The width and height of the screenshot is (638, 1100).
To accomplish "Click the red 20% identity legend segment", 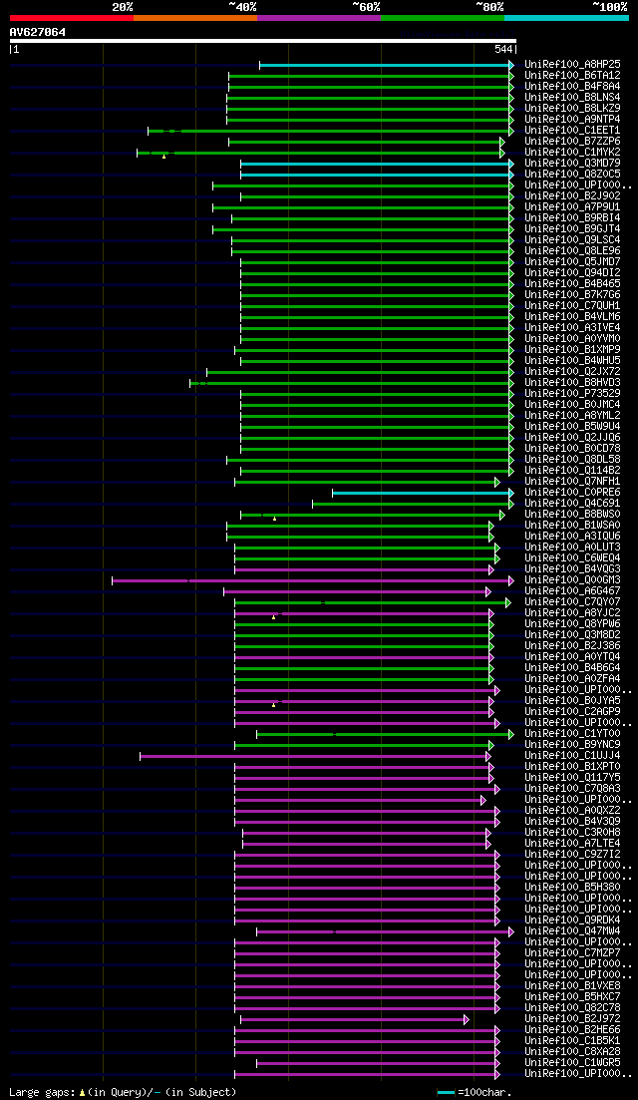I will (72, 18).
